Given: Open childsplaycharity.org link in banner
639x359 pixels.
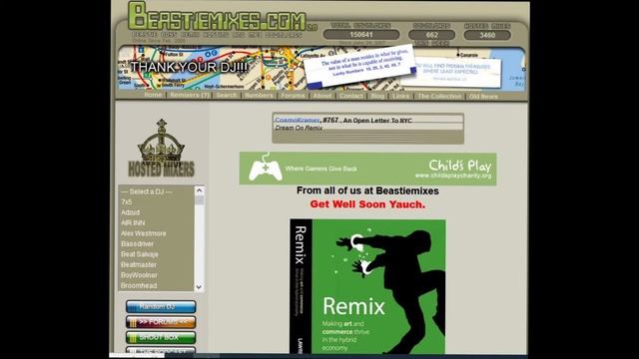Looking at the screenshot, I should coord(453,176).
